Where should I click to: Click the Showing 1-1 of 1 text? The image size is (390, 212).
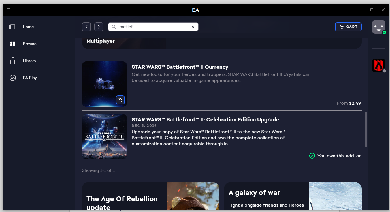point(98,170)
